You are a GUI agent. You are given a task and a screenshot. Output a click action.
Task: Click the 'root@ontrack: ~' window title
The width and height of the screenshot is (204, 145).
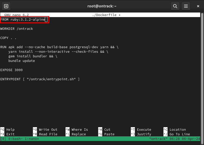pyautogui.click(x=102, y=6)
